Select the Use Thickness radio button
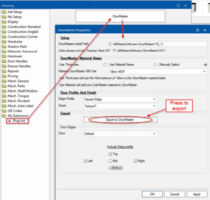 (105, 65)
